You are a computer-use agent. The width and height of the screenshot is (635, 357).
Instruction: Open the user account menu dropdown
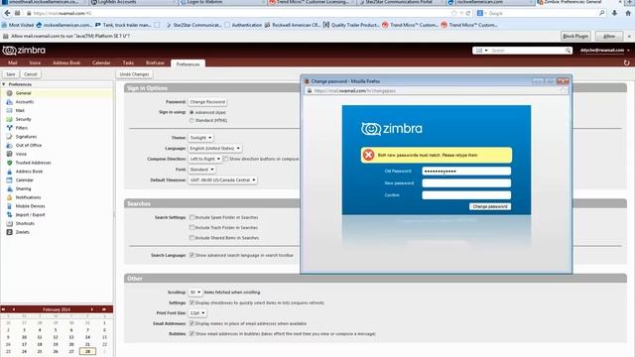628,51
